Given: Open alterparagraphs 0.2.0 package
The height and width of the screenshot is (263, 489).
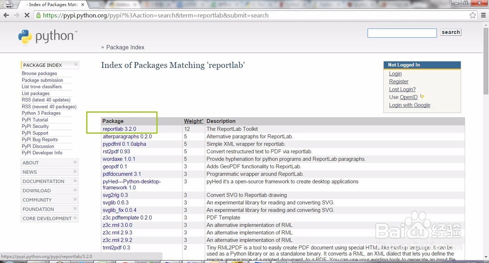Looking at the screenshot, I should click(127, 136).
